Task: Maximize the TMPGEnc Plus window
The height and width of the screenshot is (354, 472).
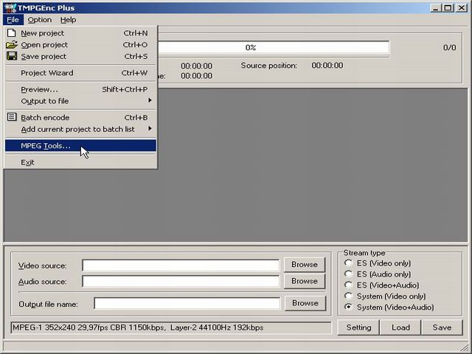Action: [x=448, y=7]
